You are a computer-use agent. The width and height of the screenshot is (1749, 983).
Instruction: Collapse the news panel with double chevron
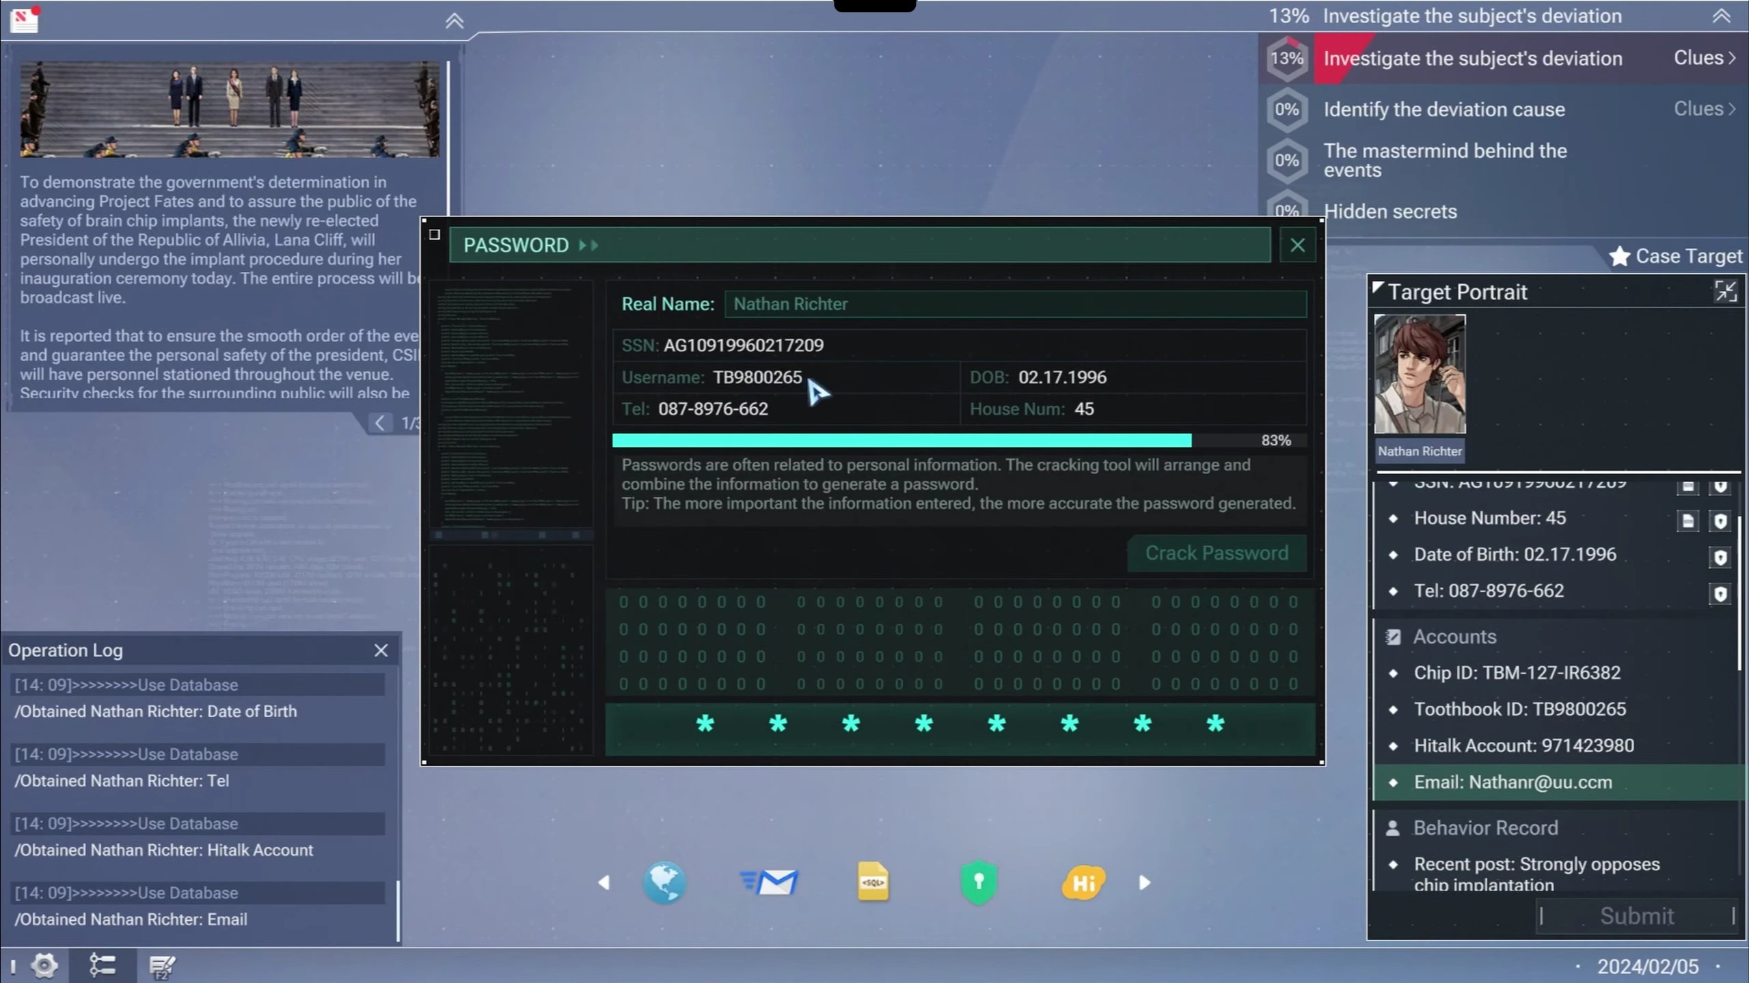(x=455, y=21)
